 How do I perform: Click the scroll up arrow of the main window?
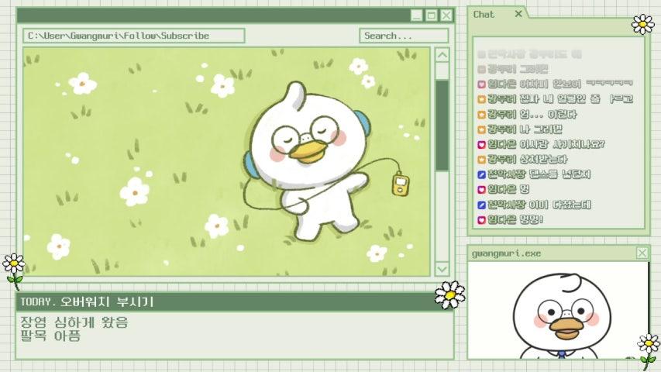(x=442, y=55)
